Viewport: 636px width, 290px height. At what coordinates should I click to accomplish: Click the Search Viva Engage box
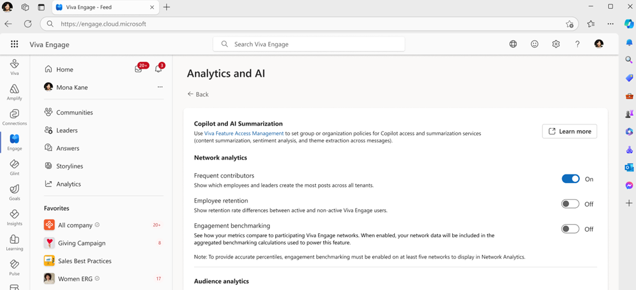click(x=309, y=44)
